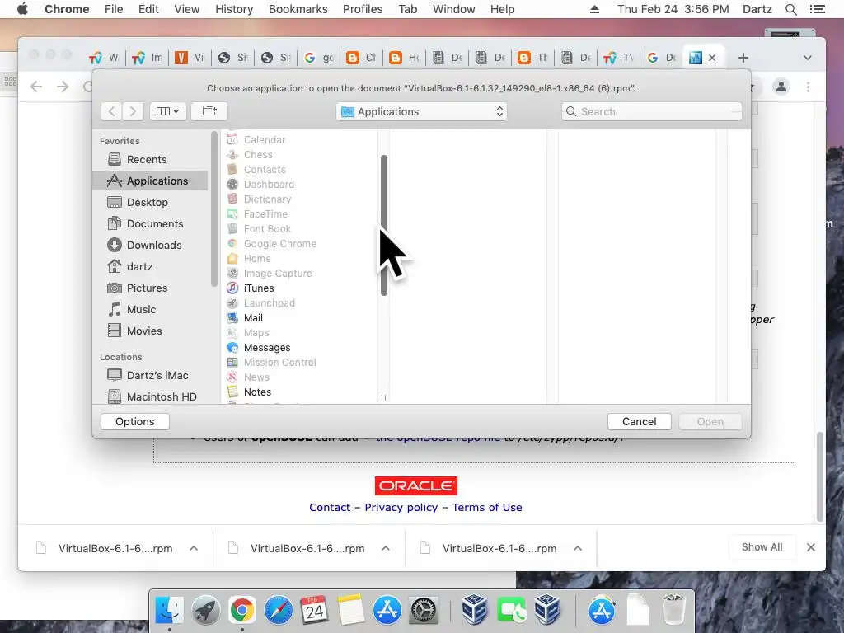The image size is (844, 633).
Task: Open the Chrome menu in menu bar
Action: 67,9
